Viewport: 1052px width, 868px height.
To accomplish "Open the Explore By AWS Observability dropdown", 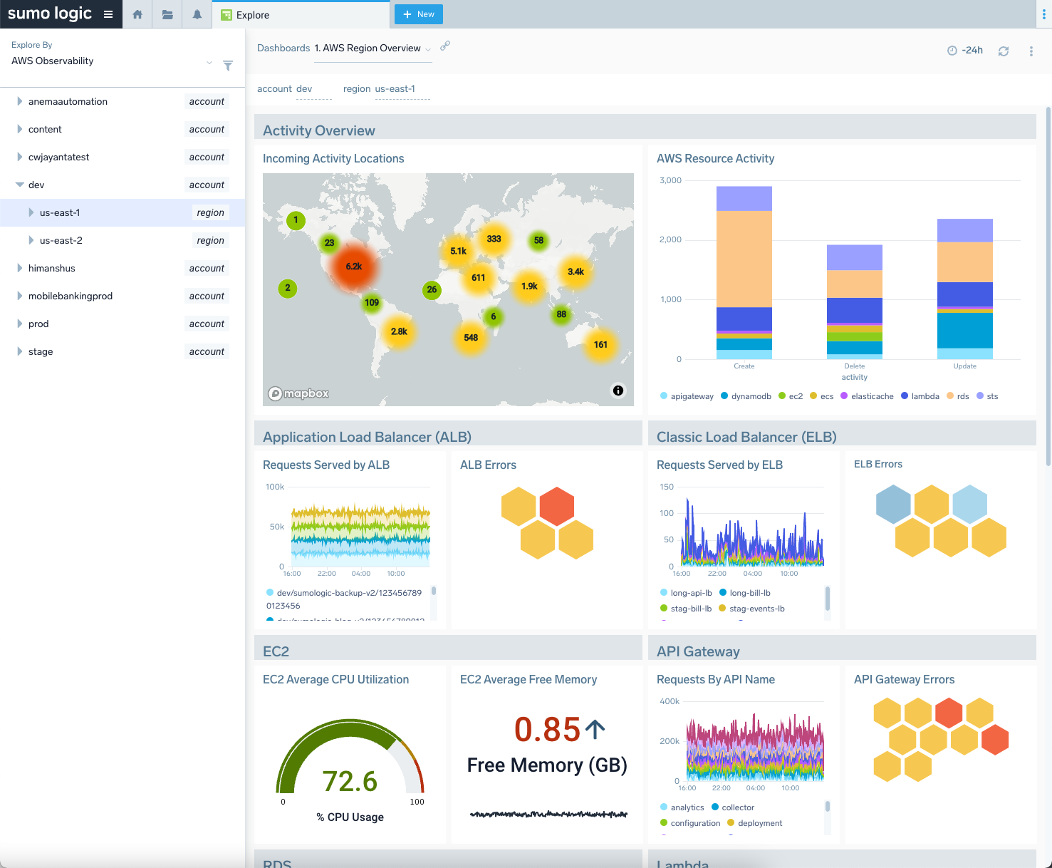I will point(112,61).
